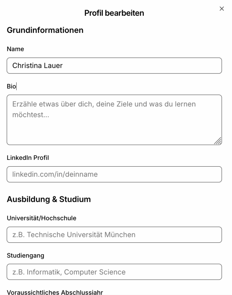Select the Name field containing Christina Lauer
This screenshot has width=232, height=295.
(115, 65)
